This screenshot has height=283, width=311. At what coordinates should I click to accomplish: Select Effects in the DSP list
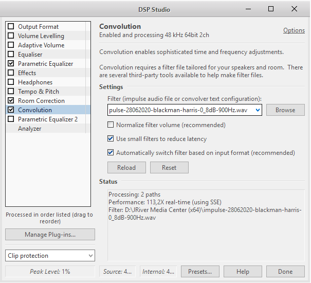click(x=27, y=73)
